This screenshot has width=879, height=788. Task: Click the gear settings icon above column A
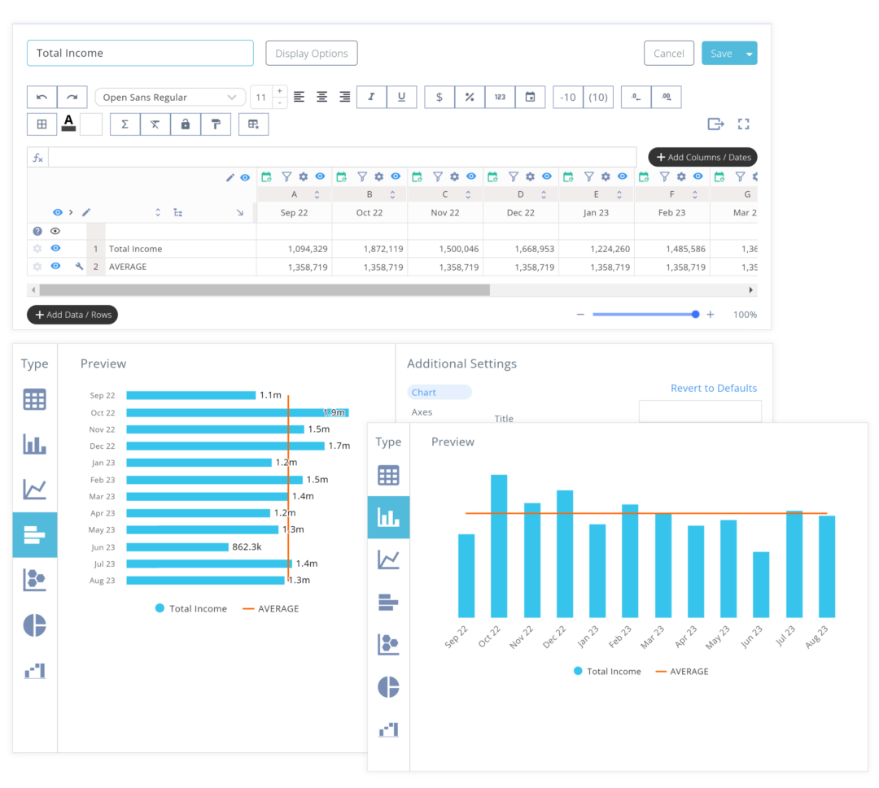(302, 176)
